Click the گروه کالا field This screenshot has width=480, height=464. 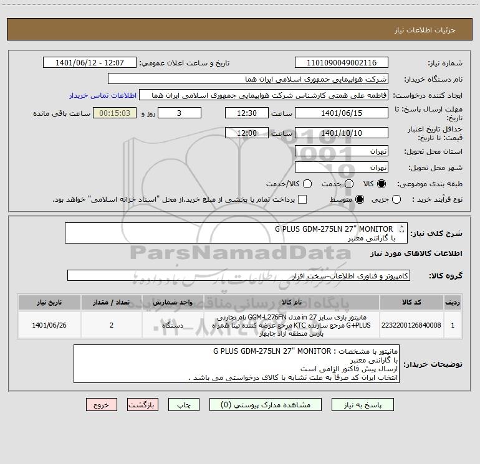tap(239, 275)
